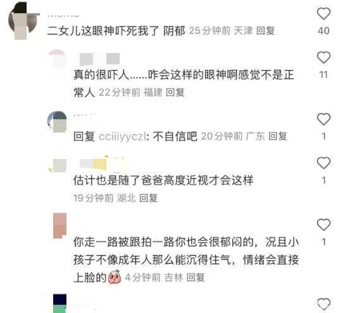This screenshot has height=313, width=343.
Task: Like the Jilin comment about being filmed
Action: [x=323, y=225]
